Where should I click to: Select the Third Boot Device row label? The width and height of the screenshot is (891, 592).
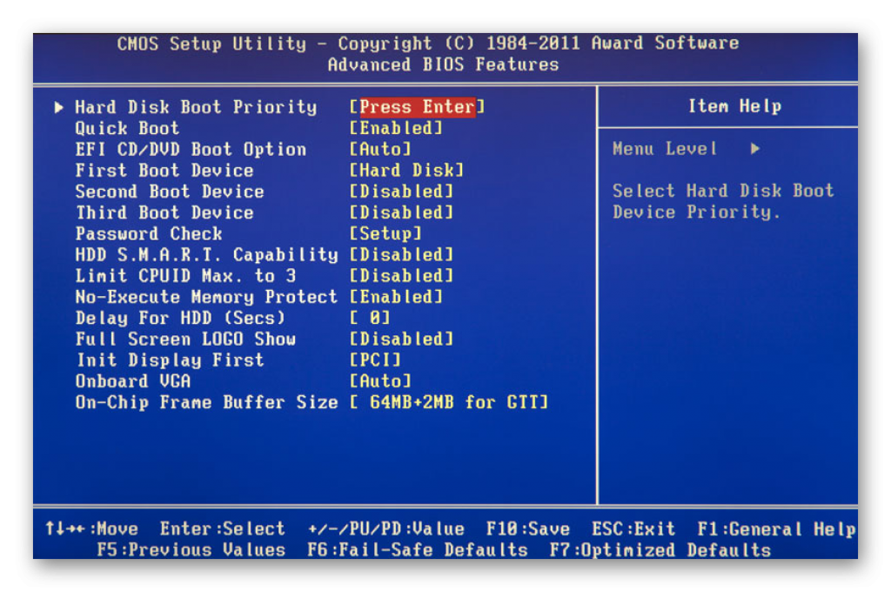pos(164,212)
